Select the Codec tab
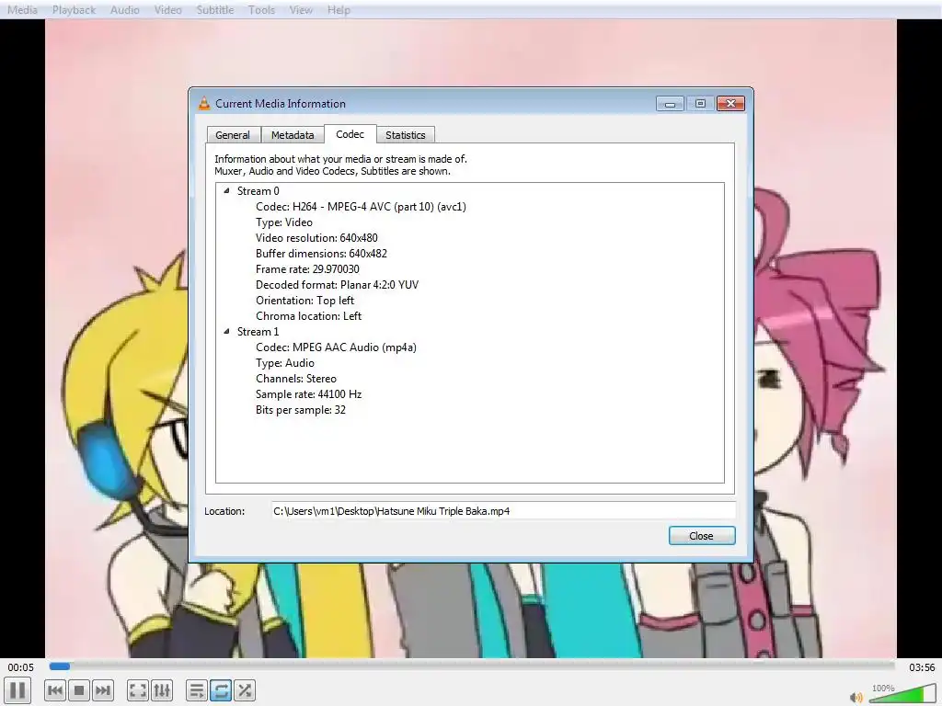The height and width of the screenshot is (706, 942). (350, 134)
